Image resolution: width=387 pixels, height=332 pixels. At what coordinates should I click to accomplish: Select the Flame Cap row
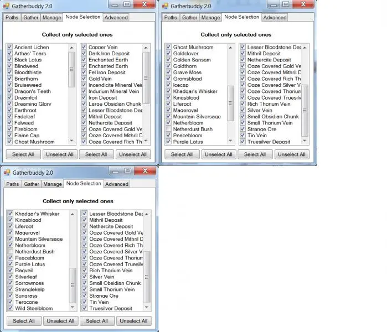[37, 136]
